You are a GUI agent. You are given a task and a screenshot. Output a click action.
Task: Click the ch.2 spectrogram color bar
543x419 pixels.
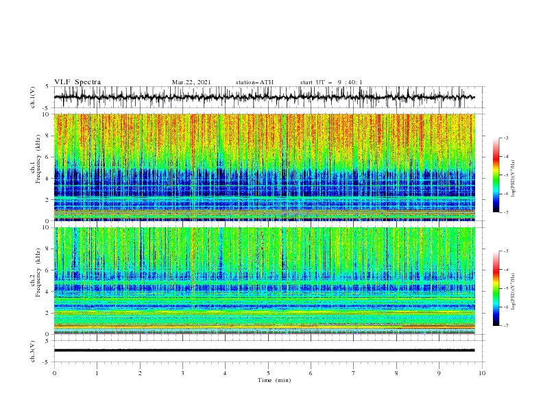point(496,288)
